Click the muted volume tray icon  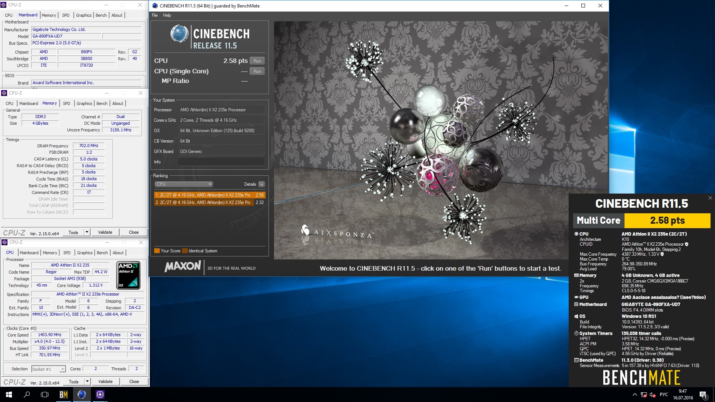(x=653, y=395)
